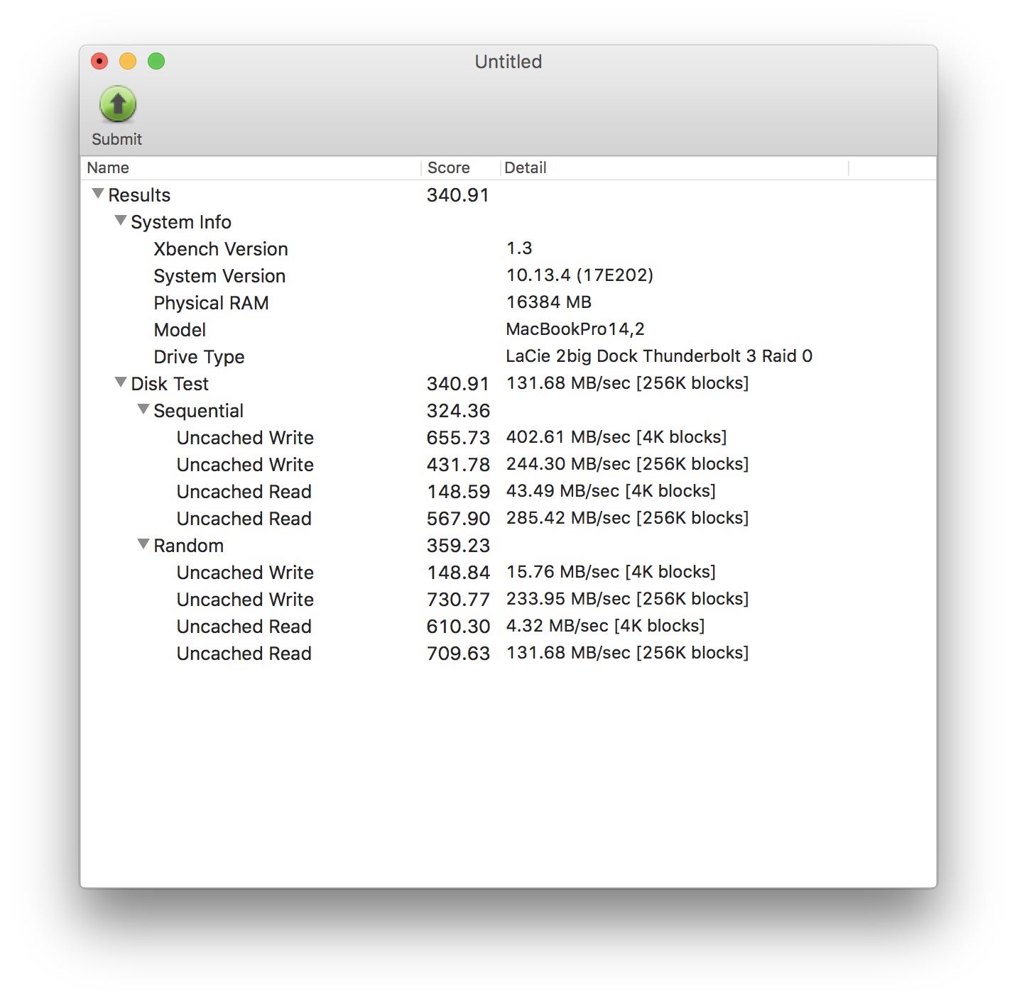Image resolution: width=1017 pixels, height=1002 pixels.
Task: Collapse the System Info section
Action: pyautogui.click(x=121, y=221)
